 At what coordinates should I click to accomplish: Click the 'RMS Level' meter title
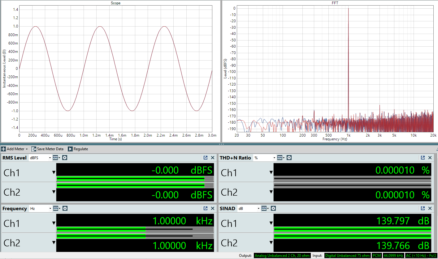(x=15, y=158)
